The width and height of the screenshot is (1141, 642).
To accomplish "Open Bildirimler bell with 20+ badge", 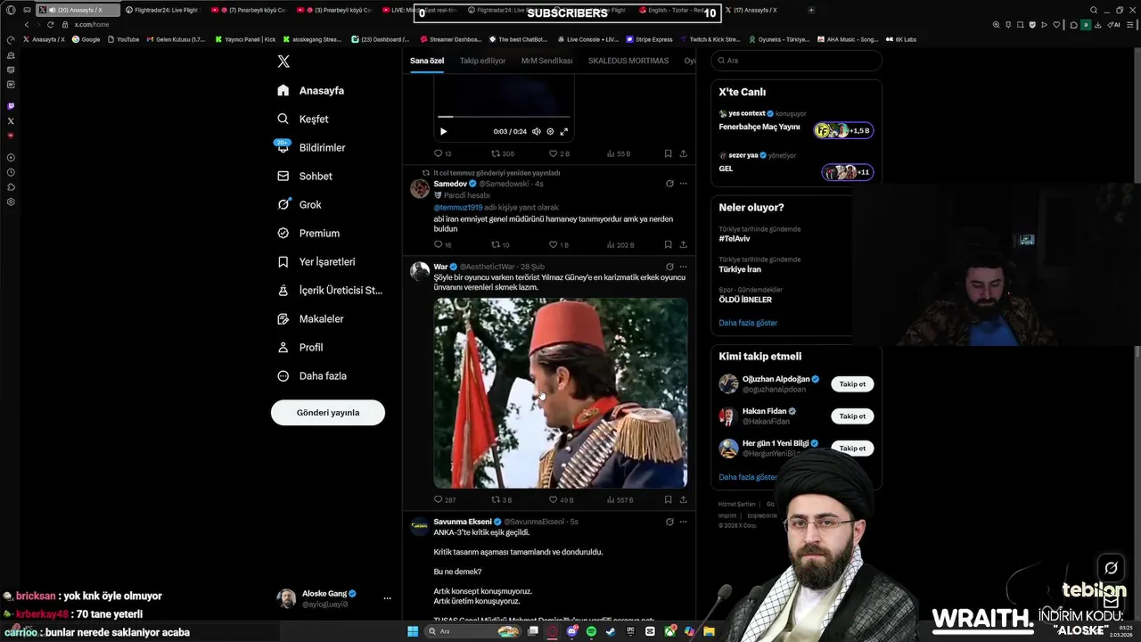I will [x=283, y=147].
